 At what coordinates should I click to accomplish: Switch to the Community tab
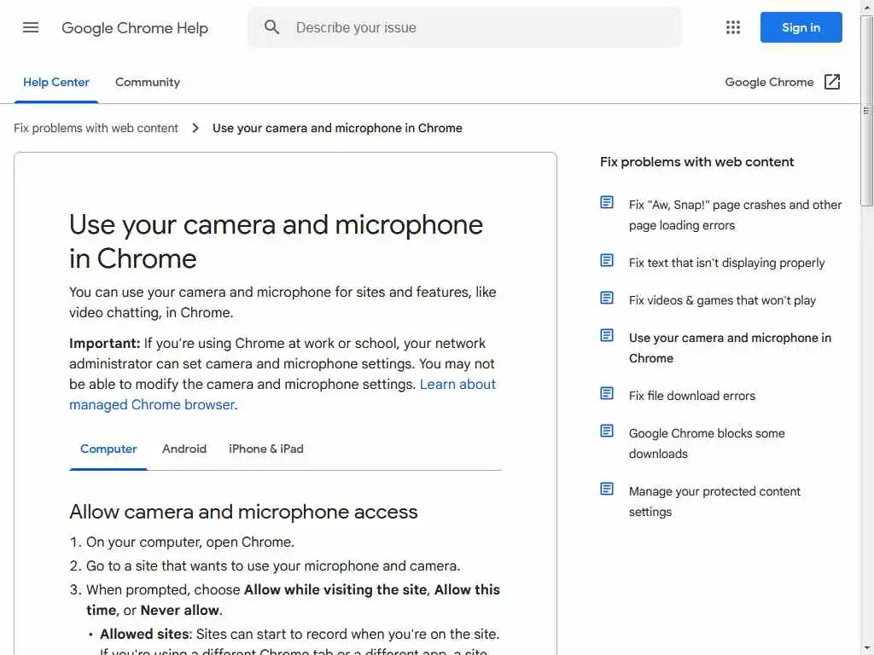(147, 83)
